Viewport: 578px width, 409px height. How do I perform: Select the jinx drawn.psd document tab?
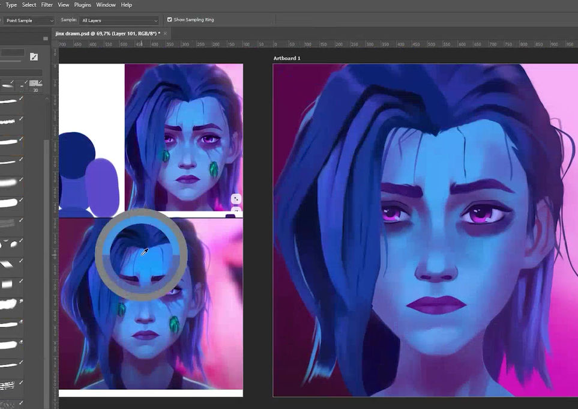[107, 33]
